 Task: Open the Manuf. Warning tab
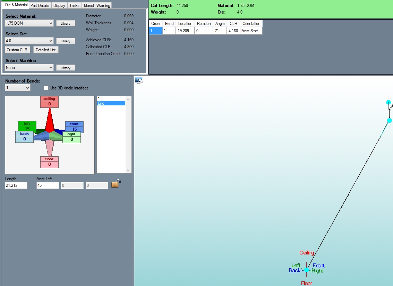(97, 6)
